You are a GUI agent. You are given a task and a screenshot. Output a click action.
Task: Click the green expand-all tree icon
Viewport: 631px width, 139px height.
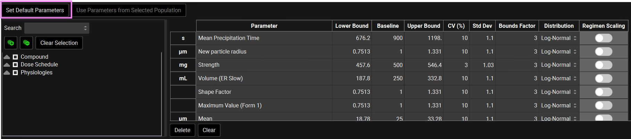11,43
